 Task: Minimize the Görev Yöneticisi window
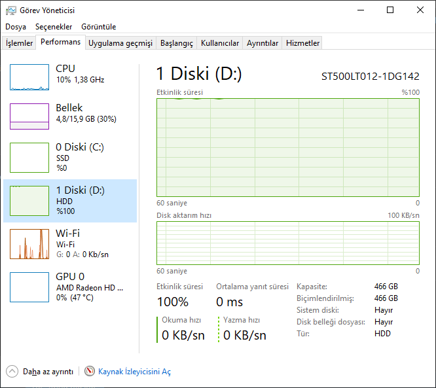361,10
